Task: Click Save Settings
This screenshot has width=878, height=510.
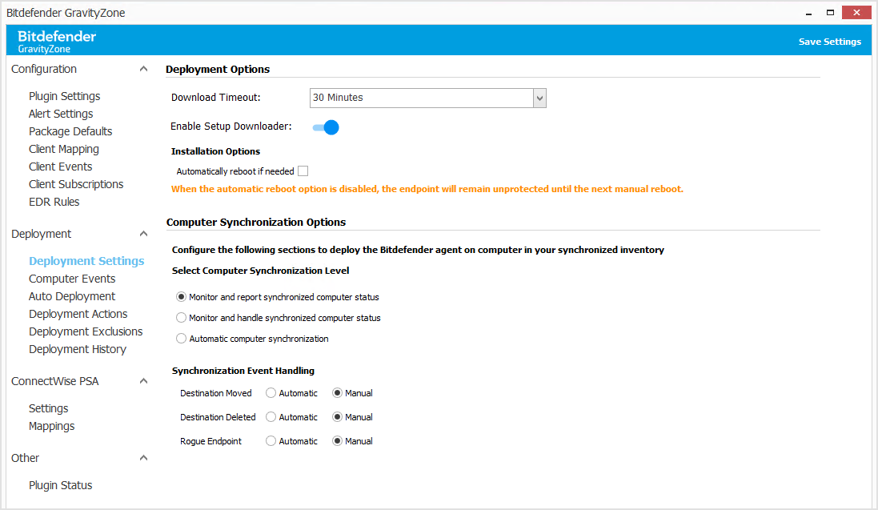Action: tap(829, 40)
